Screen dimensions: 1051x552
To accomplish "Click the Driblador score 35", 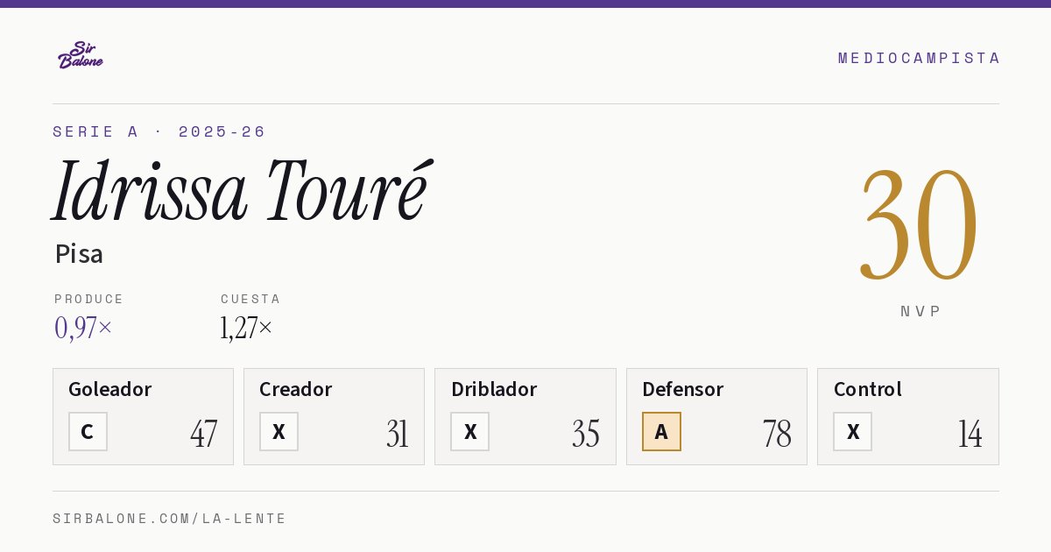I will [x=586, y=433].
